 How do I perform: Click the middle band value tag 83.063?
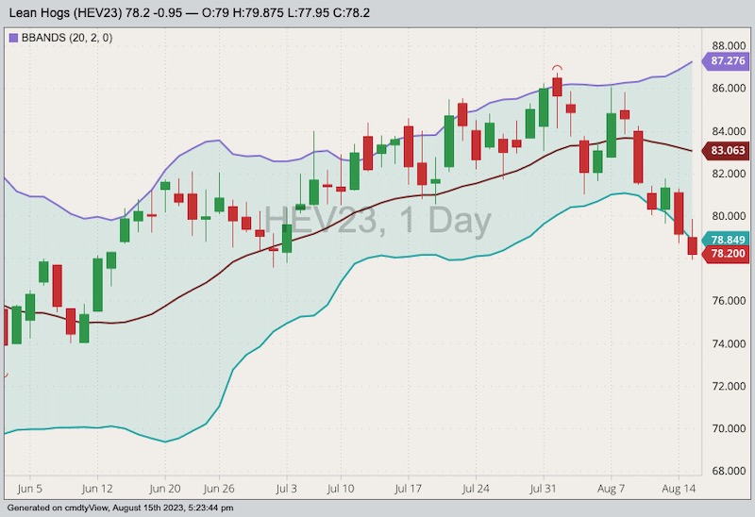(726, 150)
